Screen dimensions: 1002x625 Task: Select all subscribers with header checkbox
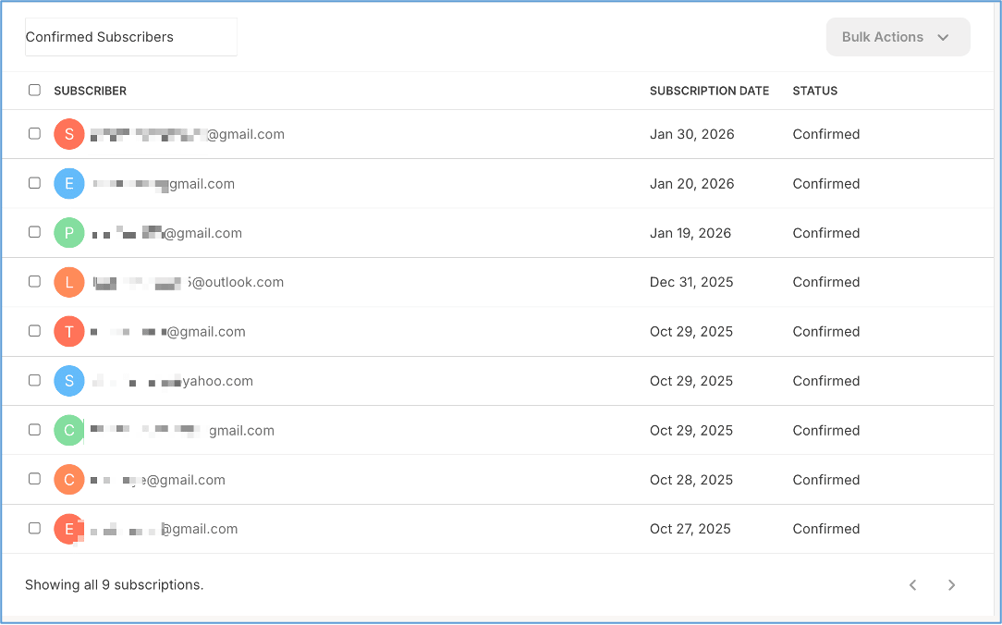34,91
